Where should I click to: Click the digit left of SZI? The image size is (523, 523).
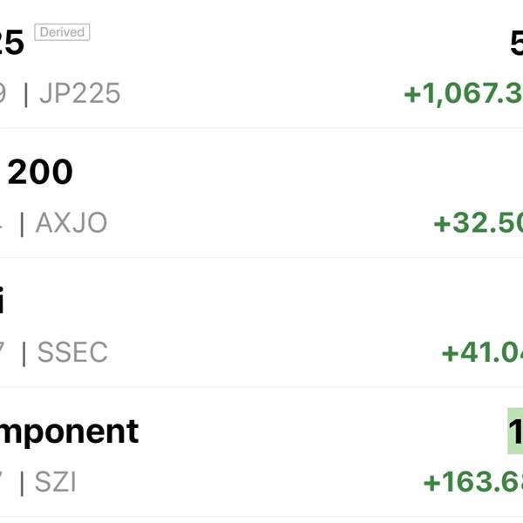[x=3, y=482]
